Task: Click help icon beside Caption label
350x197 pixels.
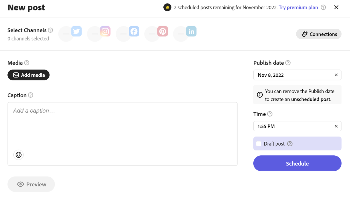Action: point(31,95)
